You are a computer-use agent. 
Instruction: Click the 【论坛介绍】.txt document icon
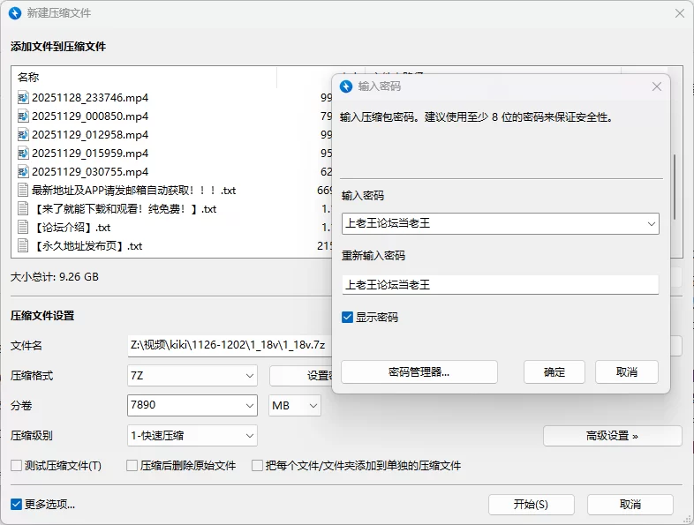point(23,227)
